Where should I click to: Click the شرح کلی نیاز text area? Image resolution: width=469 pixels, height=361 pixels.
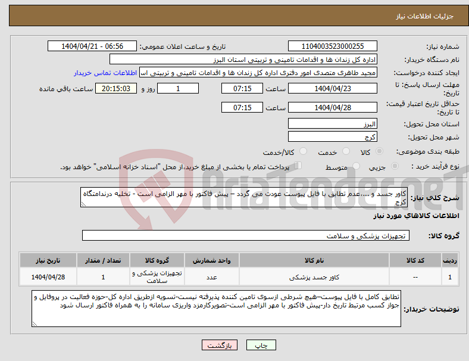click(x=244, y=197)
